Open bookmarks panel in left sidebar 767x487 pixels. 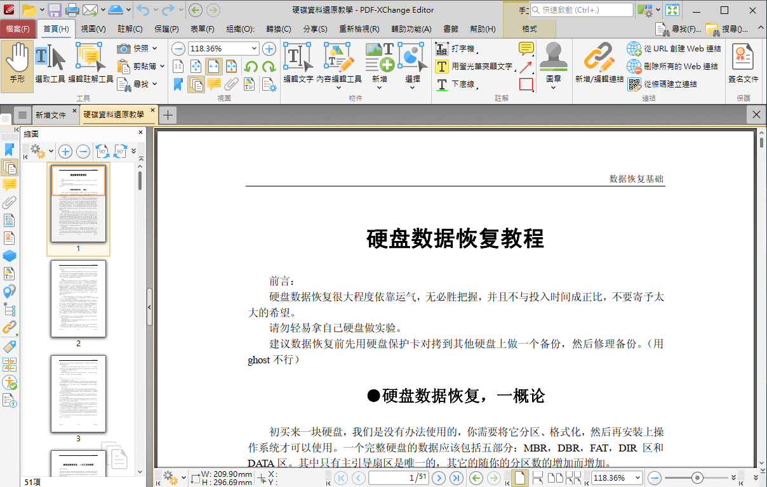[10, 150]
